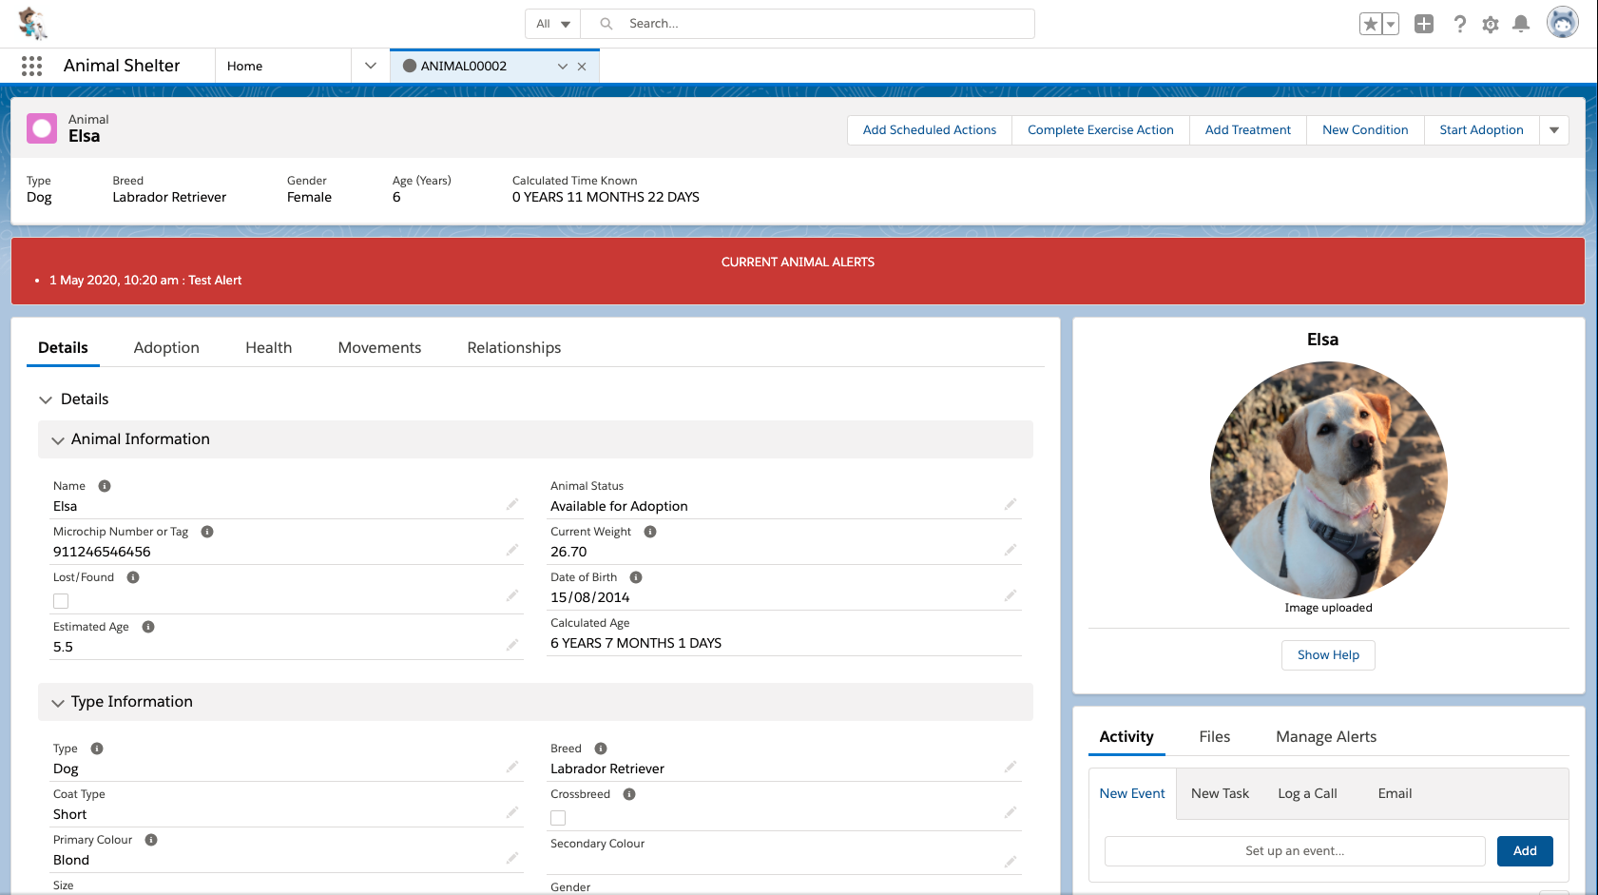Open the Favorites star icon
This screenshot has height=895, width=1598.
coord(1370,24)
